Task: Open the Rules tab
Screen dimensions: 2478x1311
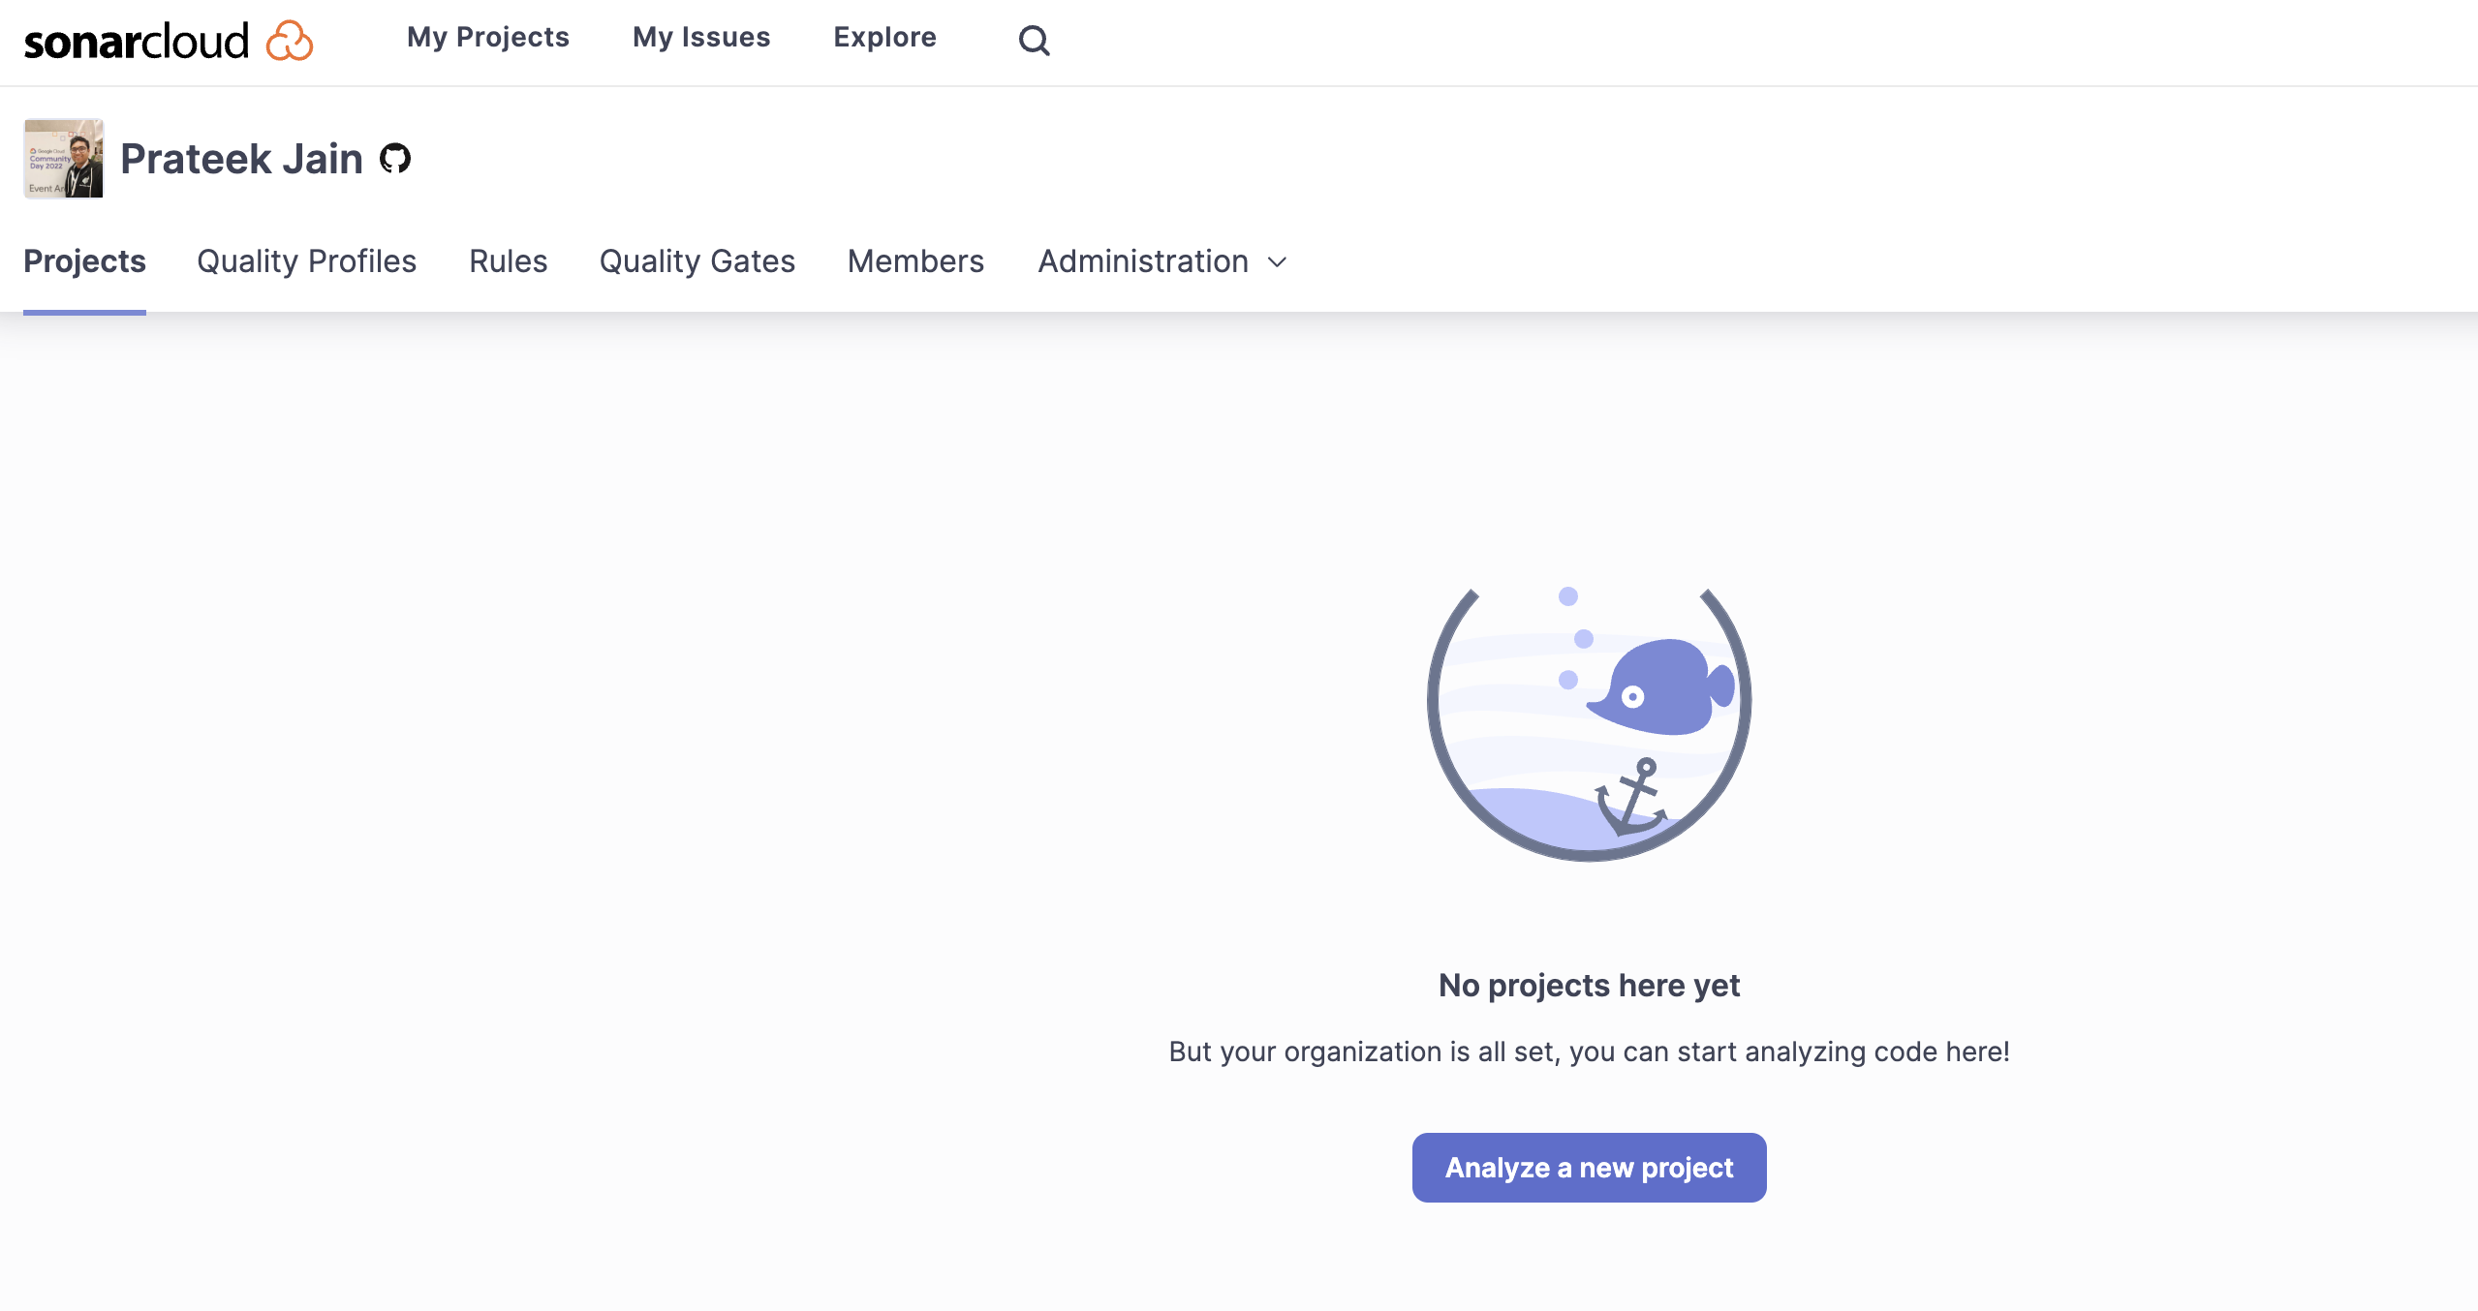Action: point(508,261)
